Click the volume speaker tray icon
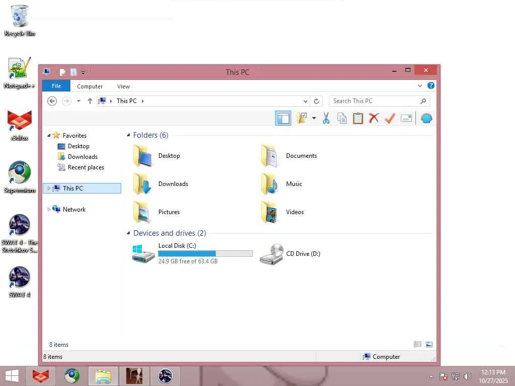 (467, 376)
